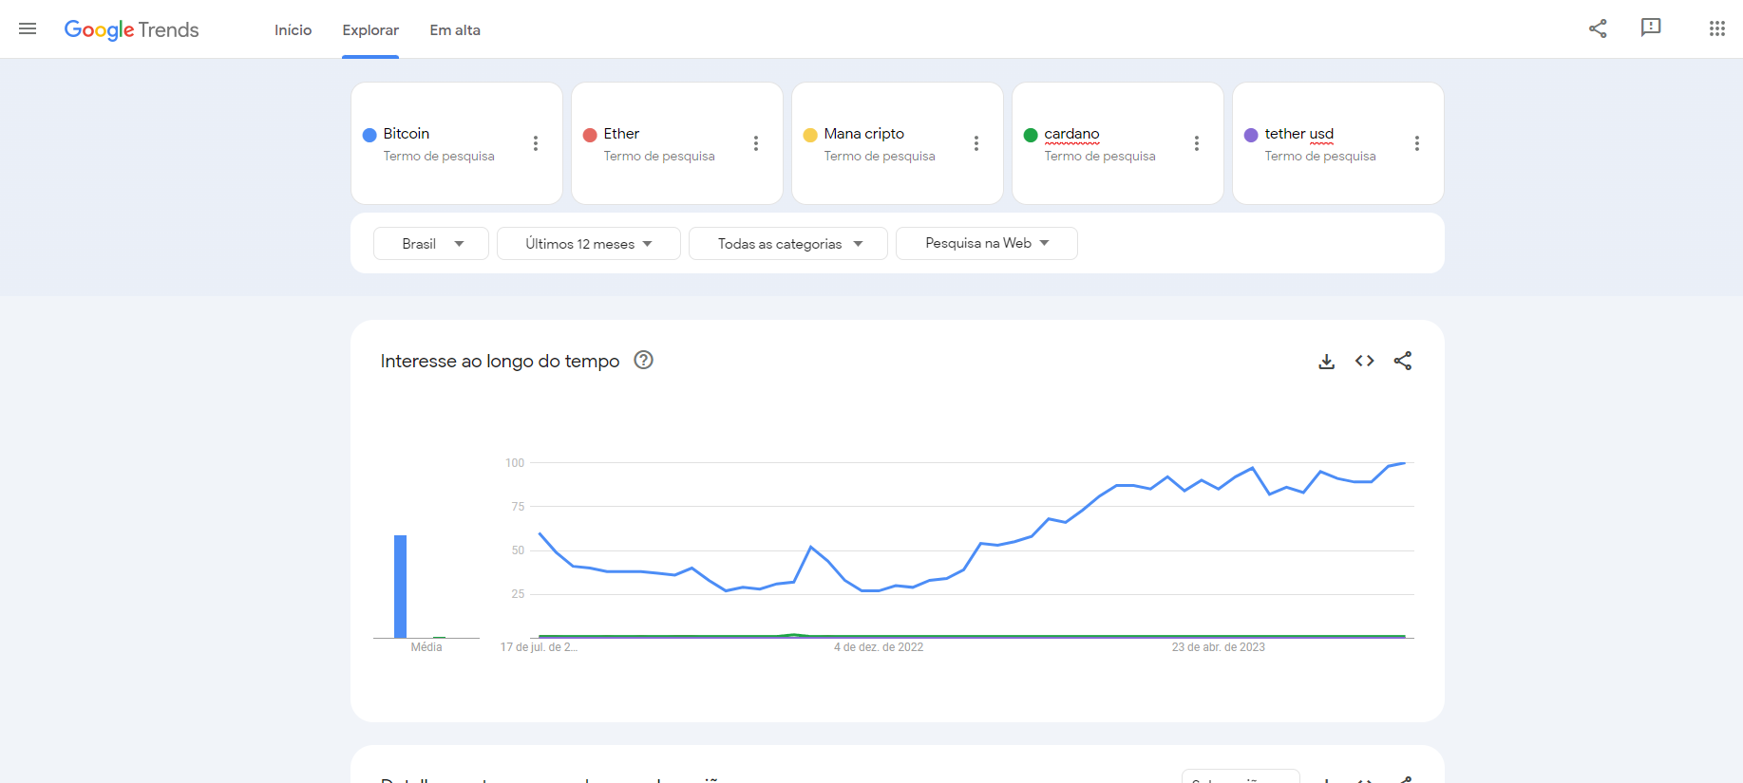1743x783 pixels.
Task: Open the Últimos 12 meses time range dropdown
Action: 588,244
